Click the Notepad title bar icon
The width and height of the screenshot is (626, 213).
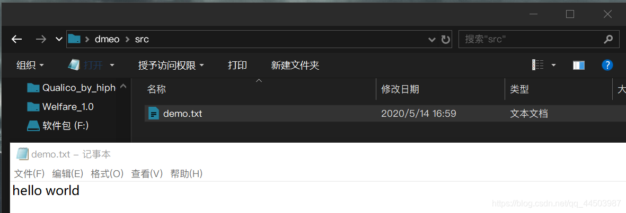23,154
